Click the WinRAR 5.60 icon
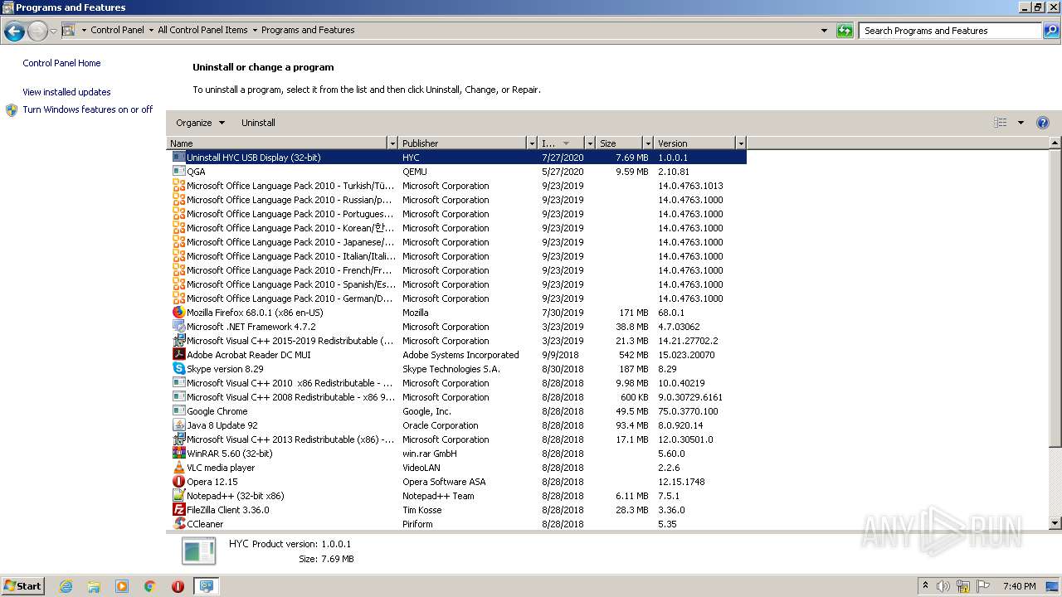 (178, 454)
